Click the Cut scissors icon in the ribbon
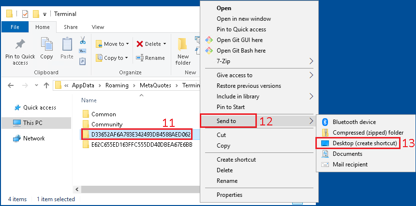416x206 pixels. point(82,40)
